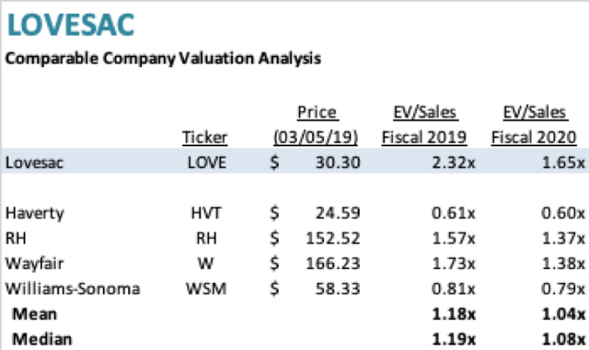Screen dimensions: 589x350
Task: Select the Comparable Company Valuation Analysis subtitle
Action: (163, 59)
